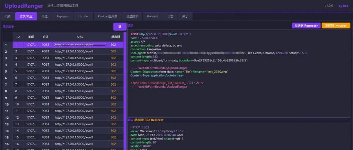Select request history row with ID 3
This screenshot has height=150, width=353.
(x=68, y=58)
